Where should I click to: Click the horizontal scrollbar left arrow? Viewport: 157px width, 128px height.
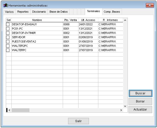[x=10, y=110]
